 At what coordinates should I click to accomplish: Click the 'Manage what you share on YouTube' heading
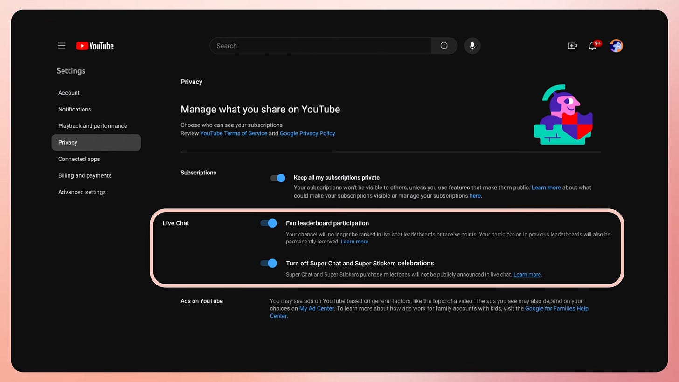click(260, 109)
